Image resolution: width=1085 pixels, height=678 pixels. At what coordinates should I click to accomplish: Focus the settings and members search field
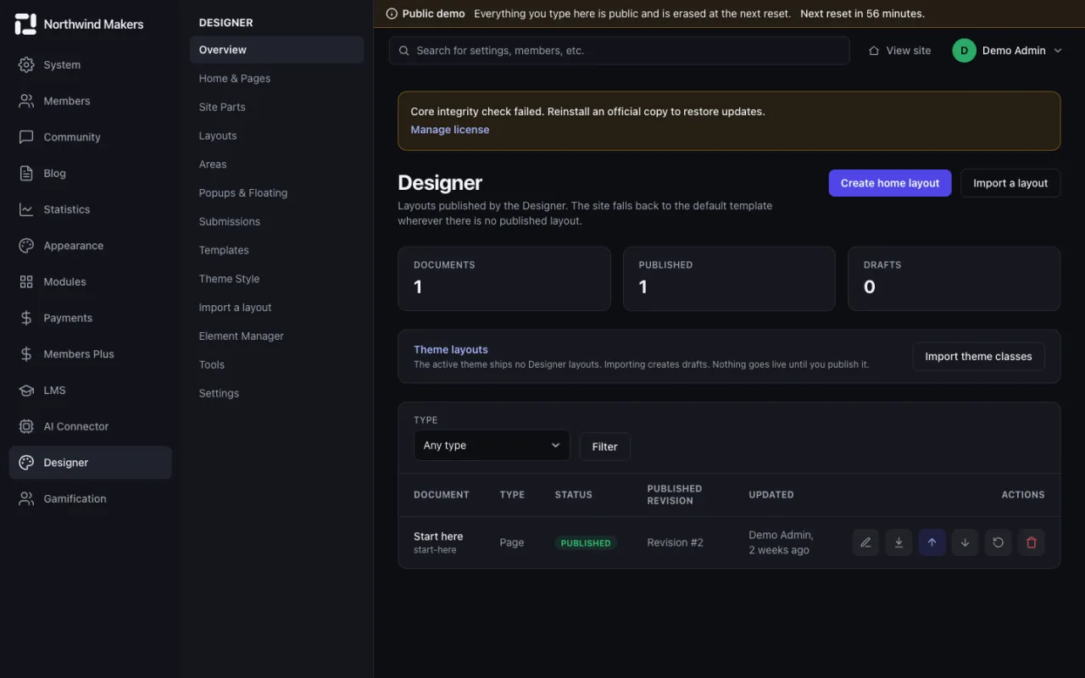(x=619, y=51)
